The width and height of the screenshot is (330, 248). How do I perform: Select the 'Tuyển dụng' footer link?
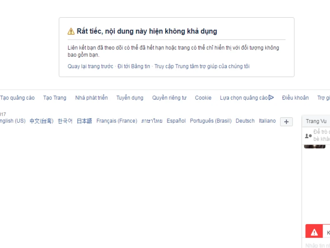point(130,98)
